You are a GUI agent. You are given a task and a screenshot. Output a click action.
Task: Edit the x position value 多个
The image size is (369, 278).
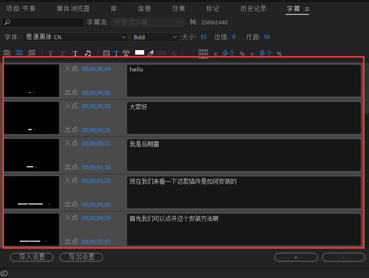[228, 54]
